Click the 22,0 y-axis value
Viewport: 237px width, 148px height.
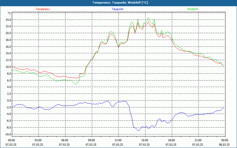(x=8, y=26)
